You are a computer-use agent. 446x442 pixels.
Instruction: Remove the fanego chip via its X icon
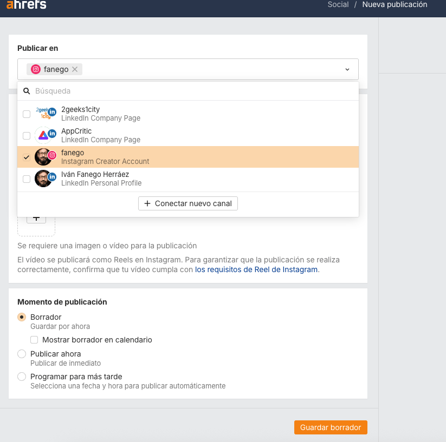point(75,69)
